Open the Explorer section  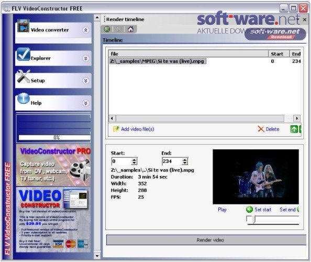(x=41, y=58)
